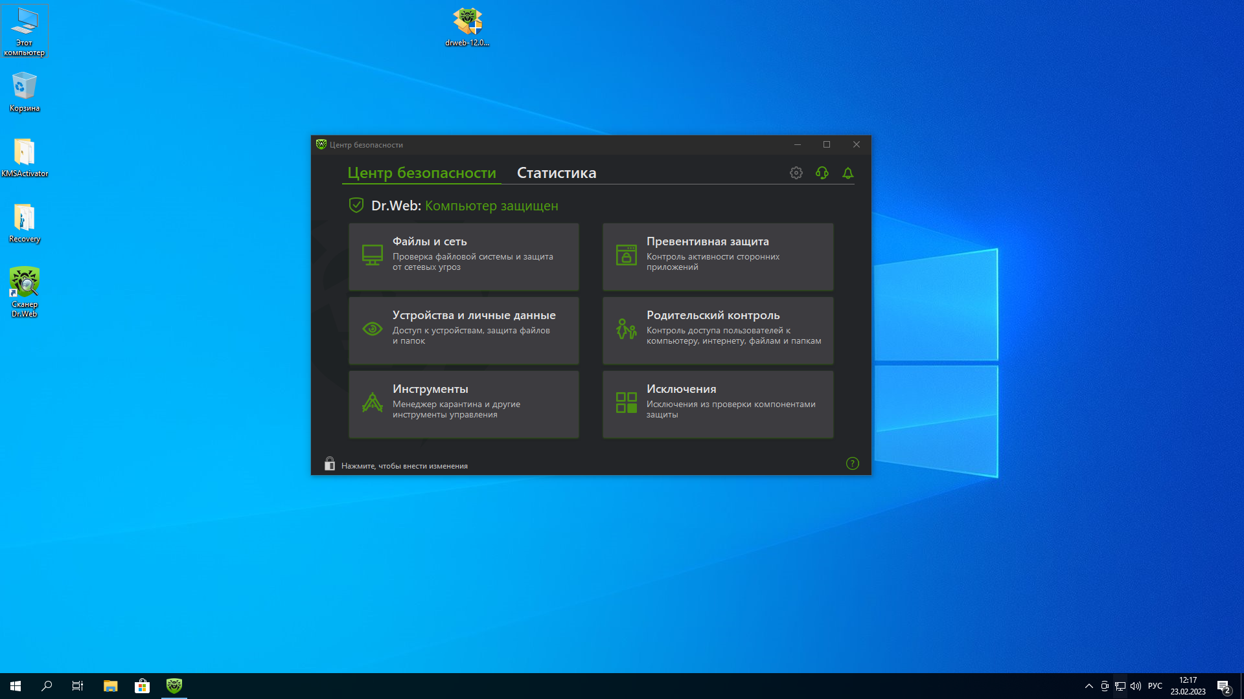Select the Сканер Dr.Web desktop shortcut
The height and width of the screenshot is (699, 1244).
(x=25, y=292)
